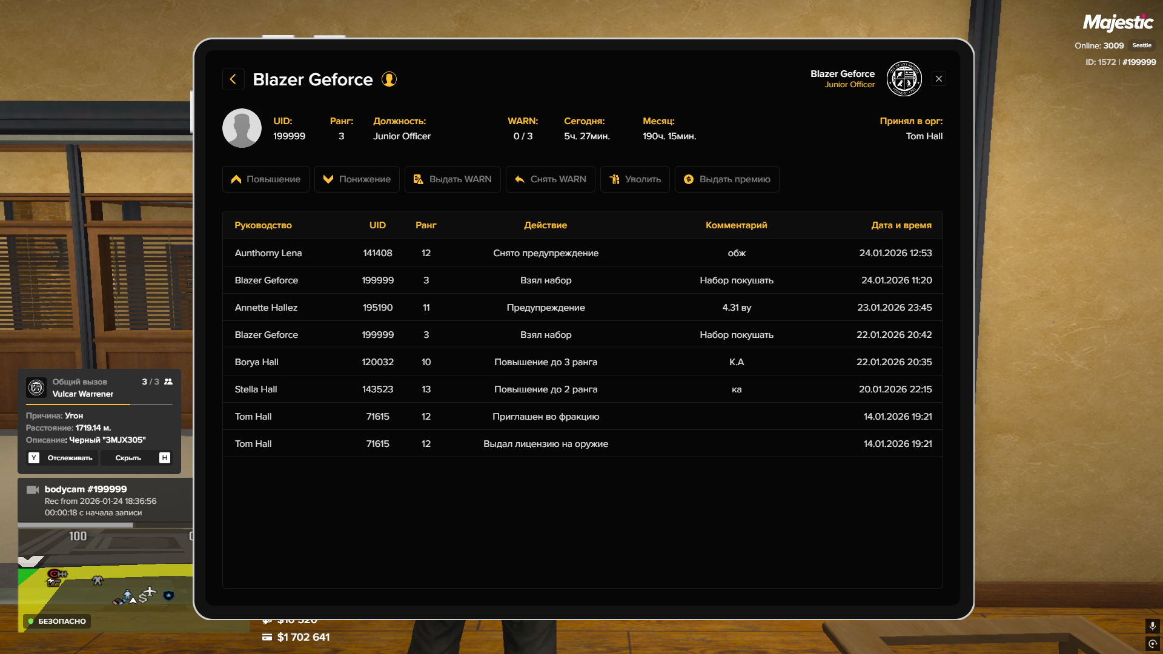Viewport: 1163px width, 654px height.
Task: Click Скрыть to hide dispatch call
Action: click(128, 458)
